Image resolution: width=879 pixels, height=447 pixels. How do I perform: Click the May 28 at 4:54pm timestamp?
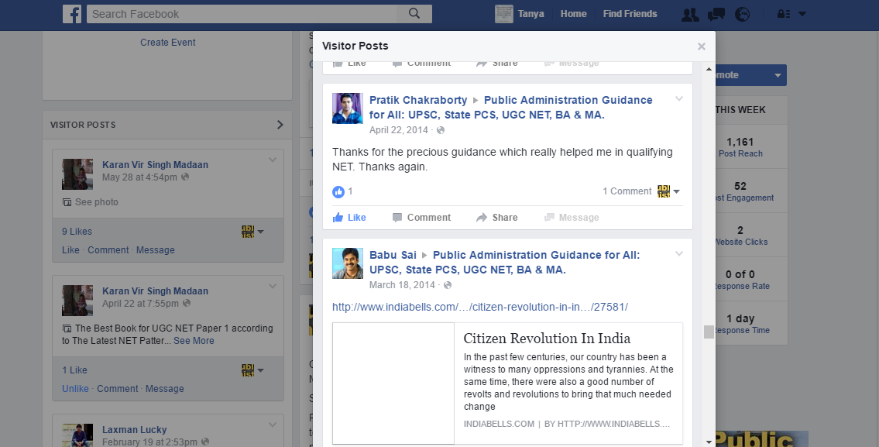[x=139, y=177]
